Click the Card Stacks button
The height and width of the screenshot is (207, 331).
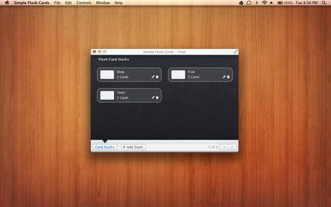105,147
